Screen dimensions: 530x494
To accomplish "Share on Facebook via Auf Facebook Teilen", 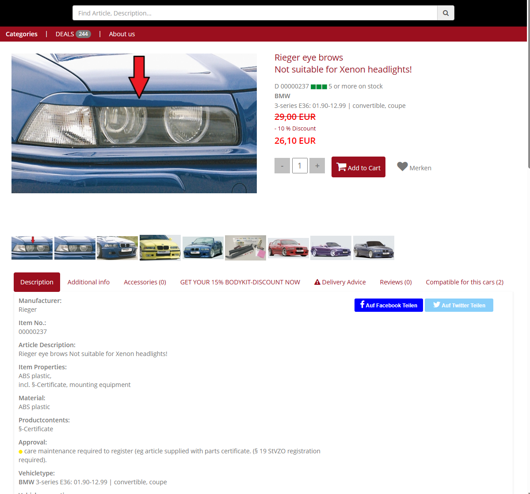I will pyautogui.click(x=389, y=305).
